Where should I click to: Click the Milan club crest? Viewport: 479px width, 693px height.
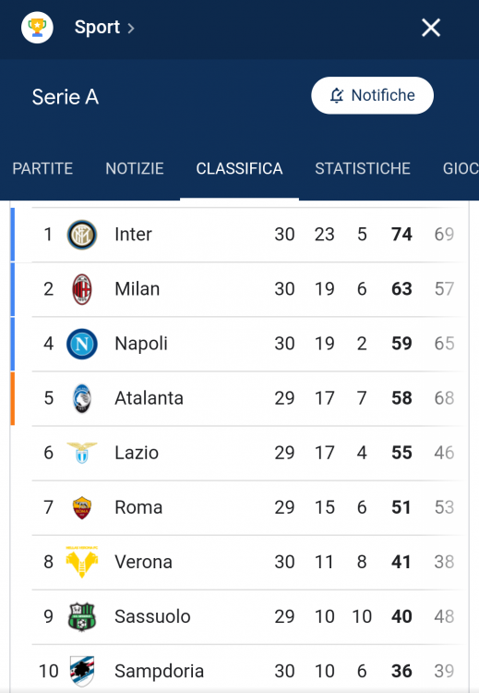(x=81, y=289)
